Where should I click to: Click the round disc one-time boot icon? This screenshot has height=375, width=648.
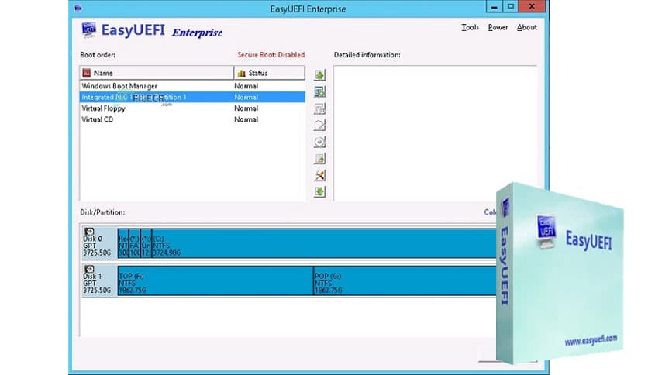[319, 142]
